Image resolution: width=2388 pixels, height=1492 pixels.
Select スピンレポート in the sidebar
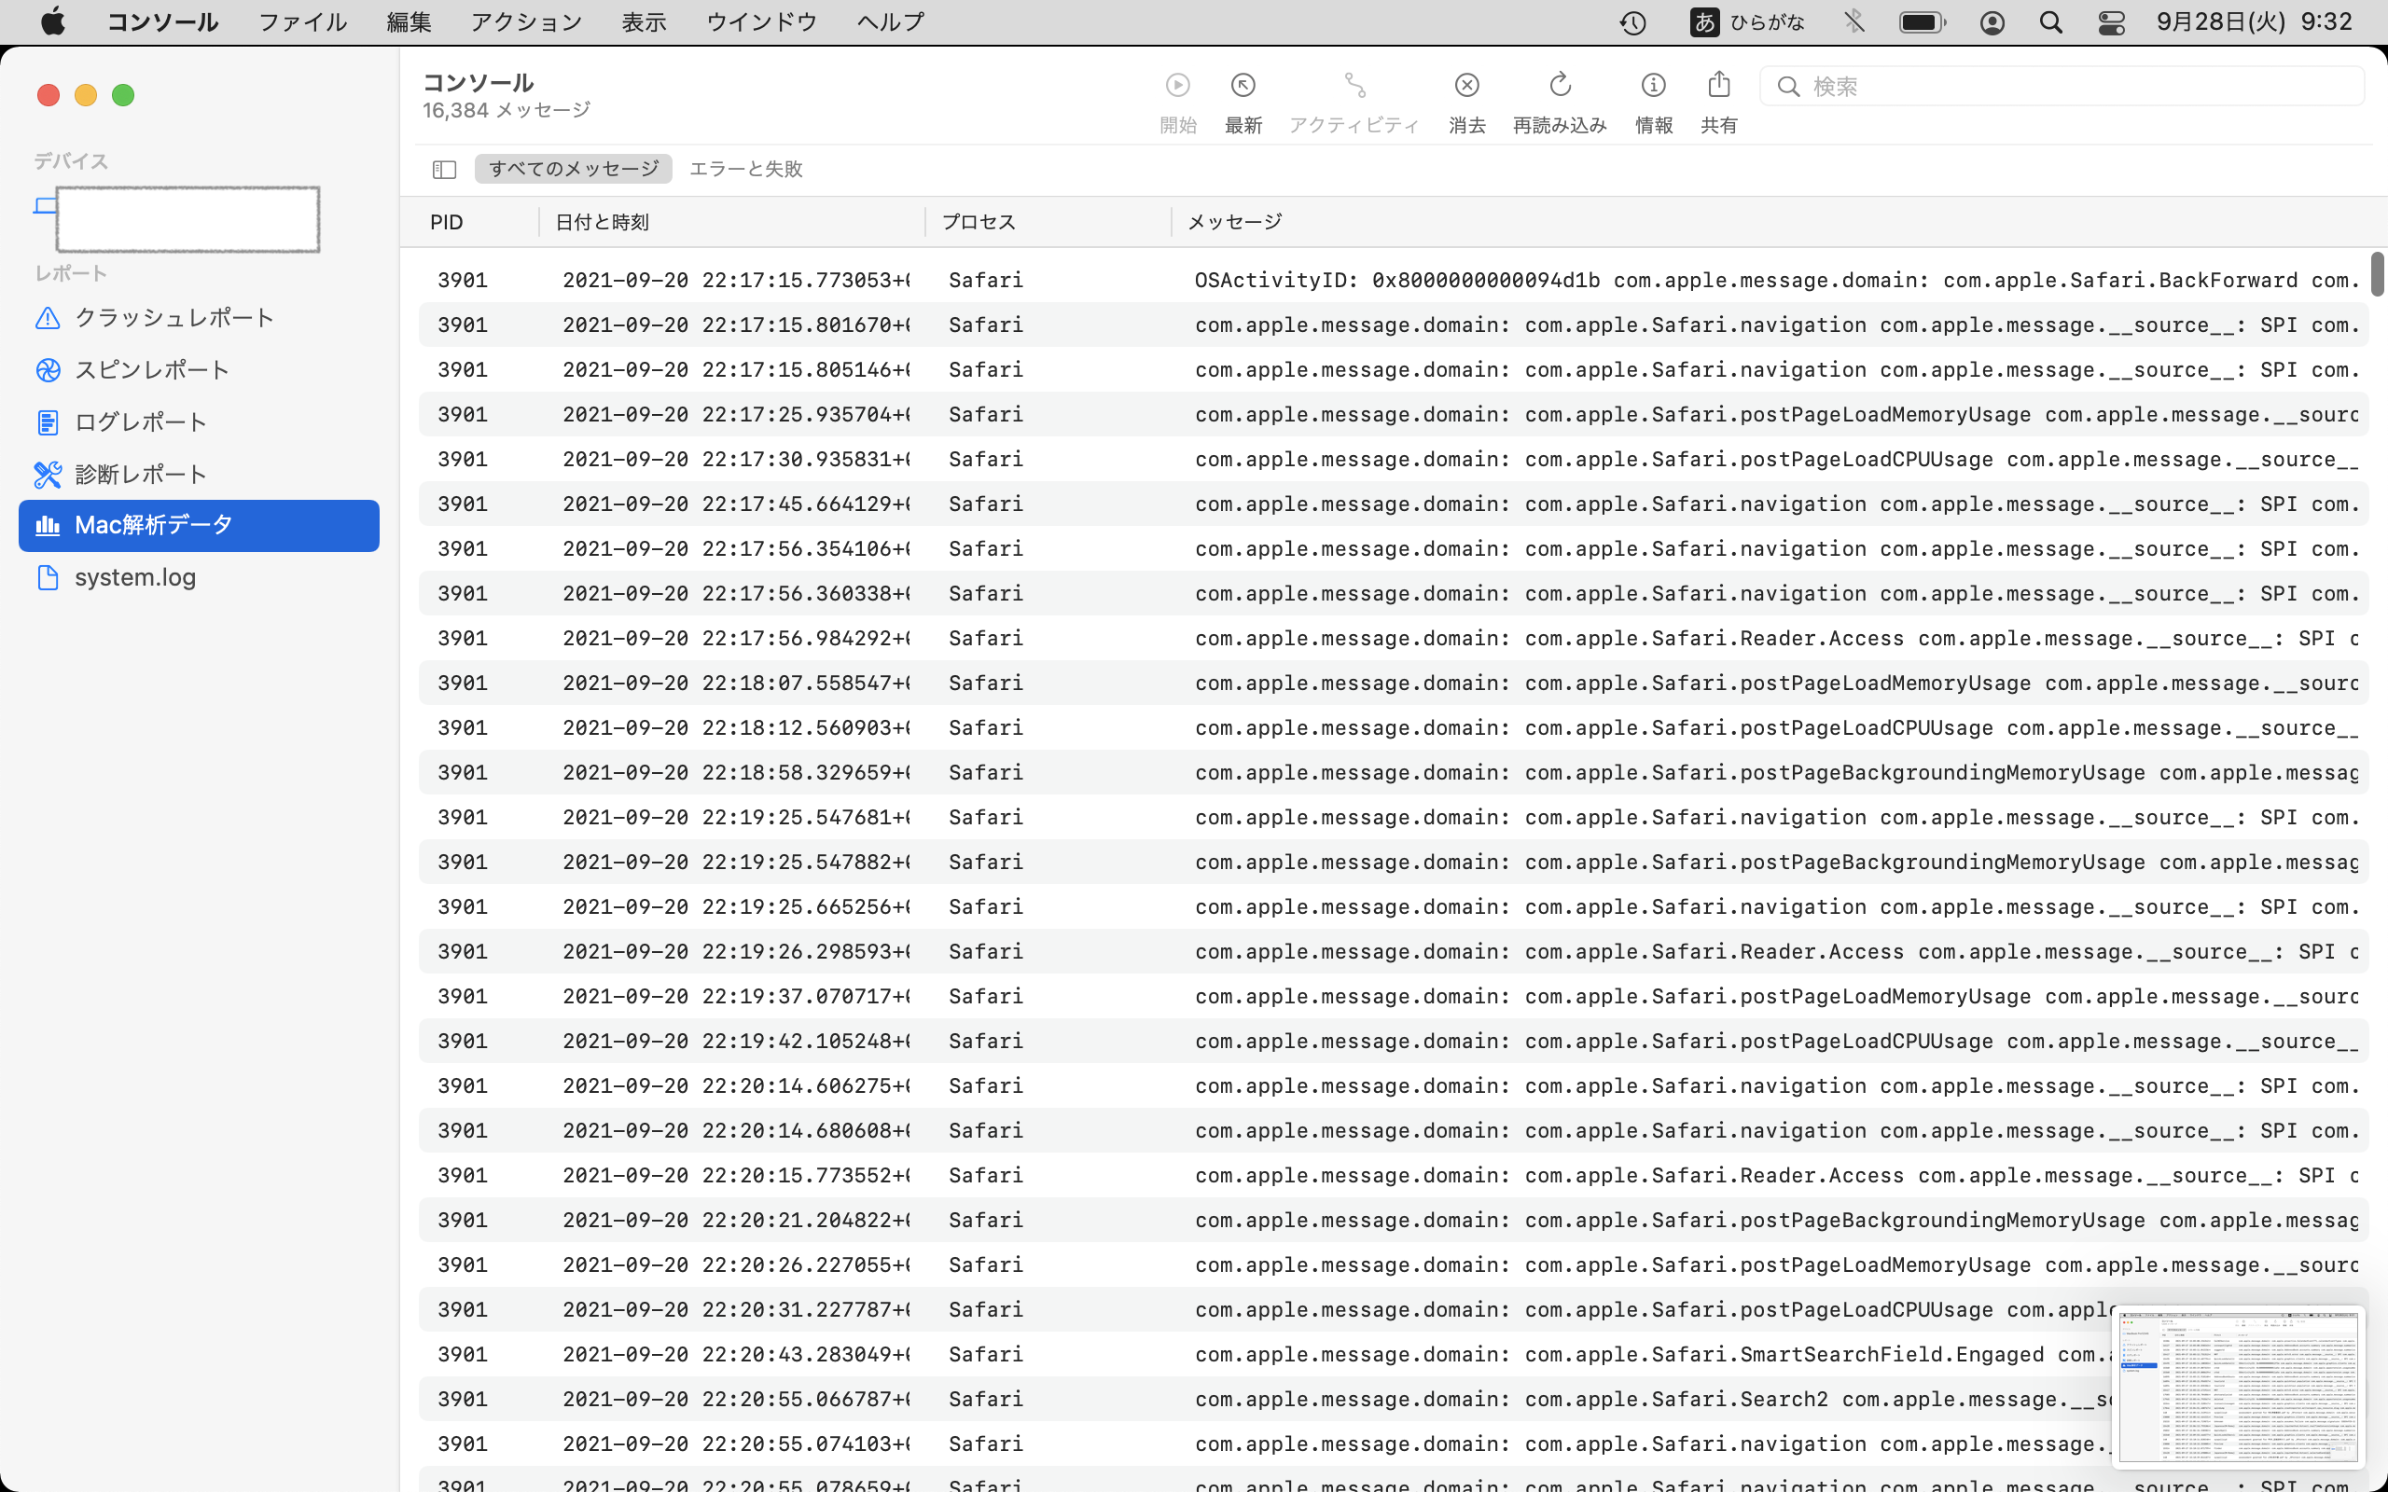(x=152, y=370)
